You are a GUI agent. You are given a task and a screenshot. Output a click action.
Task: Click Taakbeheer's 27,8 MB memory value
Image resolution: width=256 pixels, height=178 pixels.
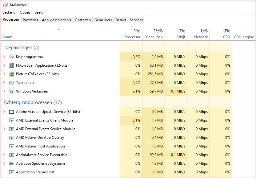[156, 83]
